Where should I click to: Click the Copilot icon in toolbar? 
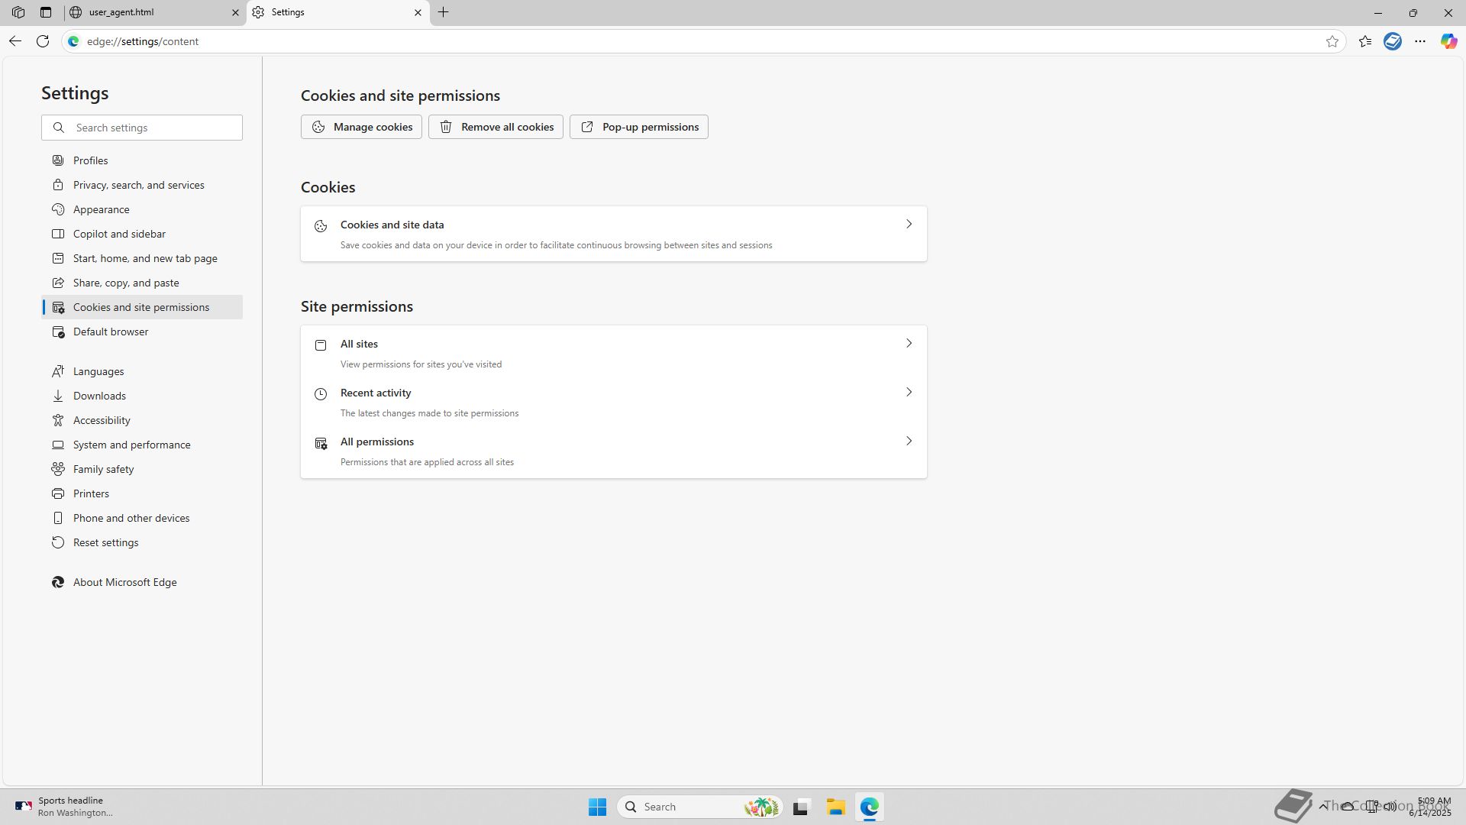pos(1448,41)
